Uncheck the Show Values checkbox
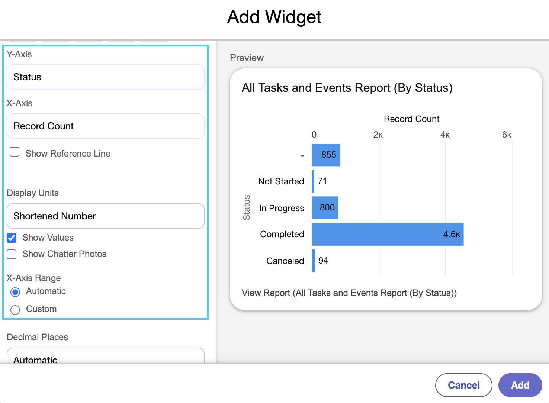This screenshot has height=403, width=549. tap(12, 238)
